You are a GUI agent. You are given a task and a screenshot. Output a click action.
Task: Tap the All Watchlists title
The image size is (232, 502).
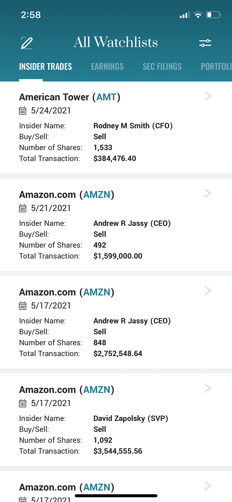point(116,42)
